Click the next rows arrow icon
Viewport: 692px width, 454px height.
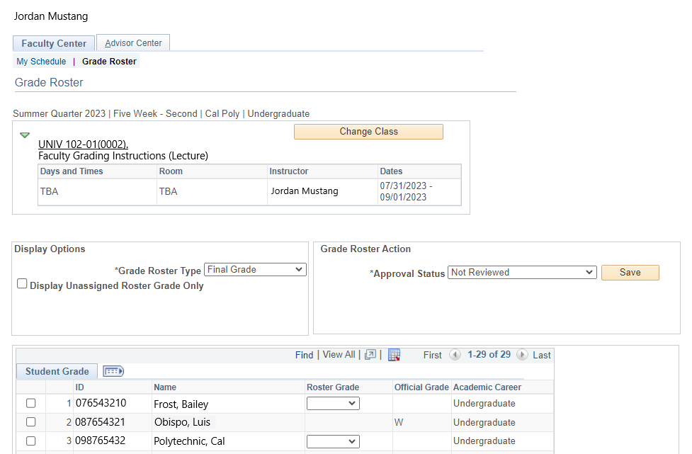pyautogui.click(x=522, y=355)
